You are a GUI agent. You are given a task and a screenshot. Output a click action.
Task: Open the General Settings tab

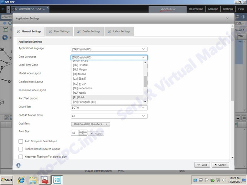coord(29,32)
